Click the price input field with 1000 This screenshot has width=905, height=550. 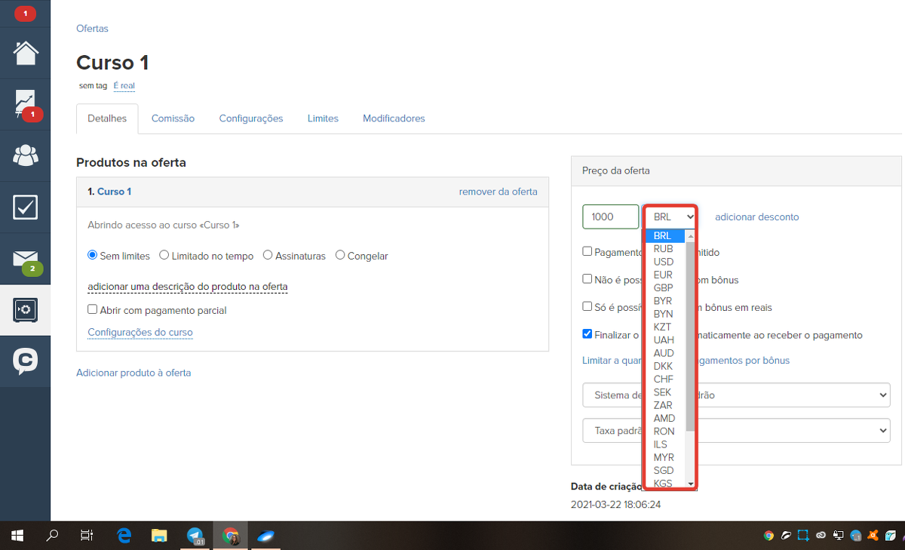609,217
